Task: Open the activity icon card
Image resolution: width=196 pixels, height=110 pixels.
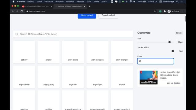Action: [24, 52]
